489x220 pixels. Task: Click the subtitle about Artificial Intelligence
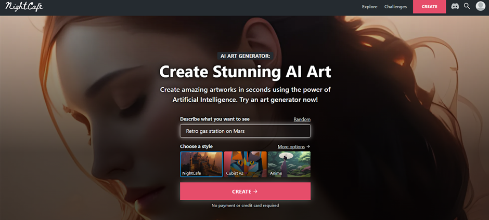(x=245, y=95)
